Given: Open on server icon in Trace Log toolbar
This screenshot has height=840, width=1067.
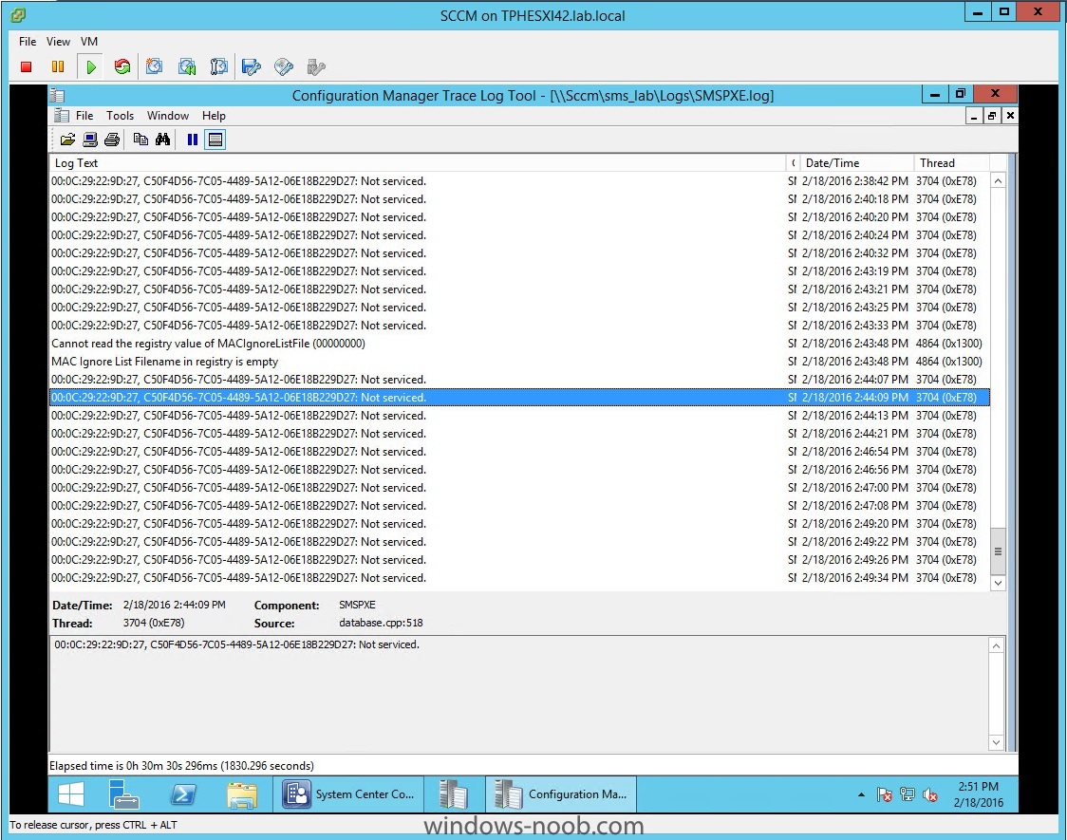Looking at the screenshot, I should point(90,140).
